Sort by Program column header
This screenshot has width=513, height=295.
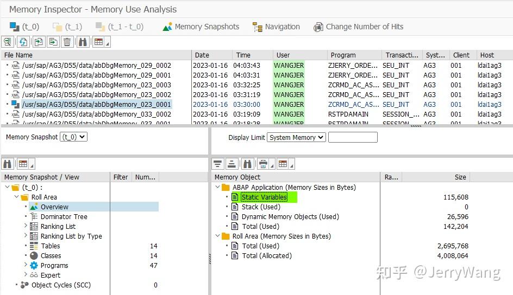point(354,55)
